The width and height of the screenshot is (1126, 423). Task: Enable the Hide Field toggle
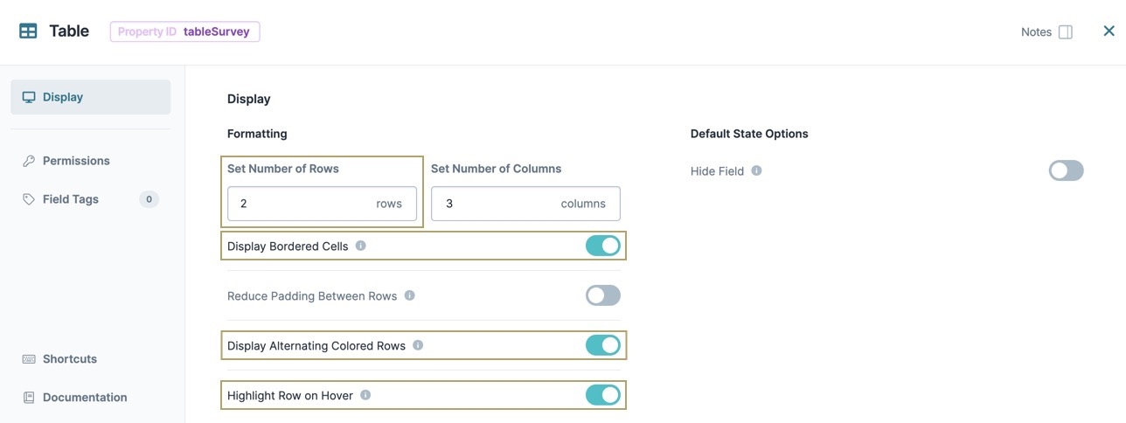[x=1067, y=170]
